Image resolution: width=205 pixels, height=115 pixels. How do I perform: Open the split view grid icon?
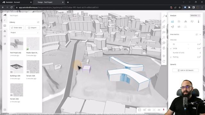coord(140,110)
